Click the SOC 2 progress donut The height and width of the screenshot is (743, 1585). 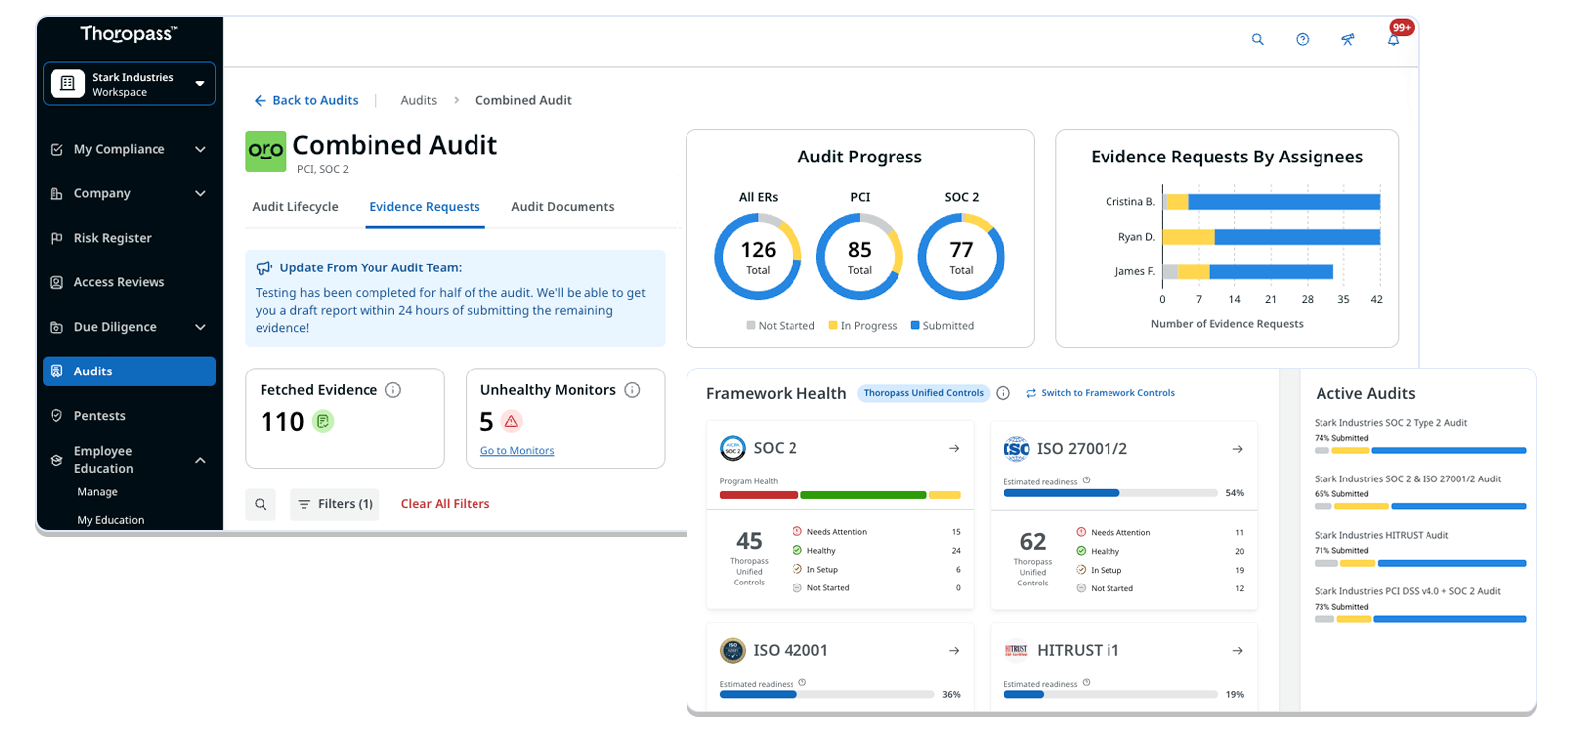(x=962, y=257)
